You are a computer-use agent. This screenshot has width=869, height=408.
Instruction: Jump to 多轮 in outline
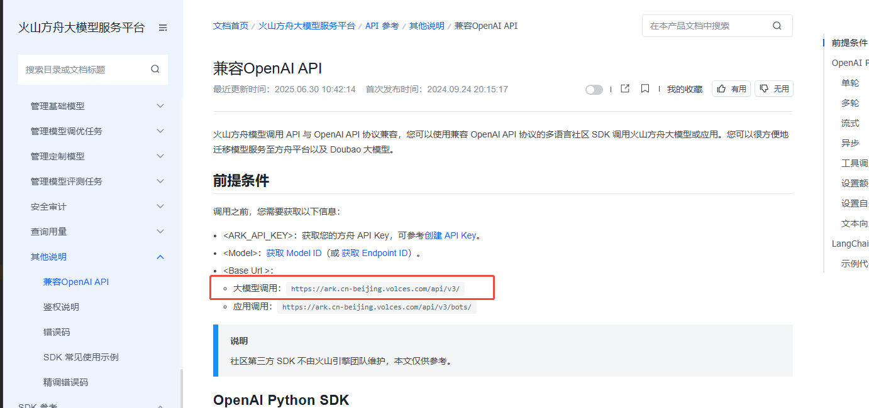(850, 103)
